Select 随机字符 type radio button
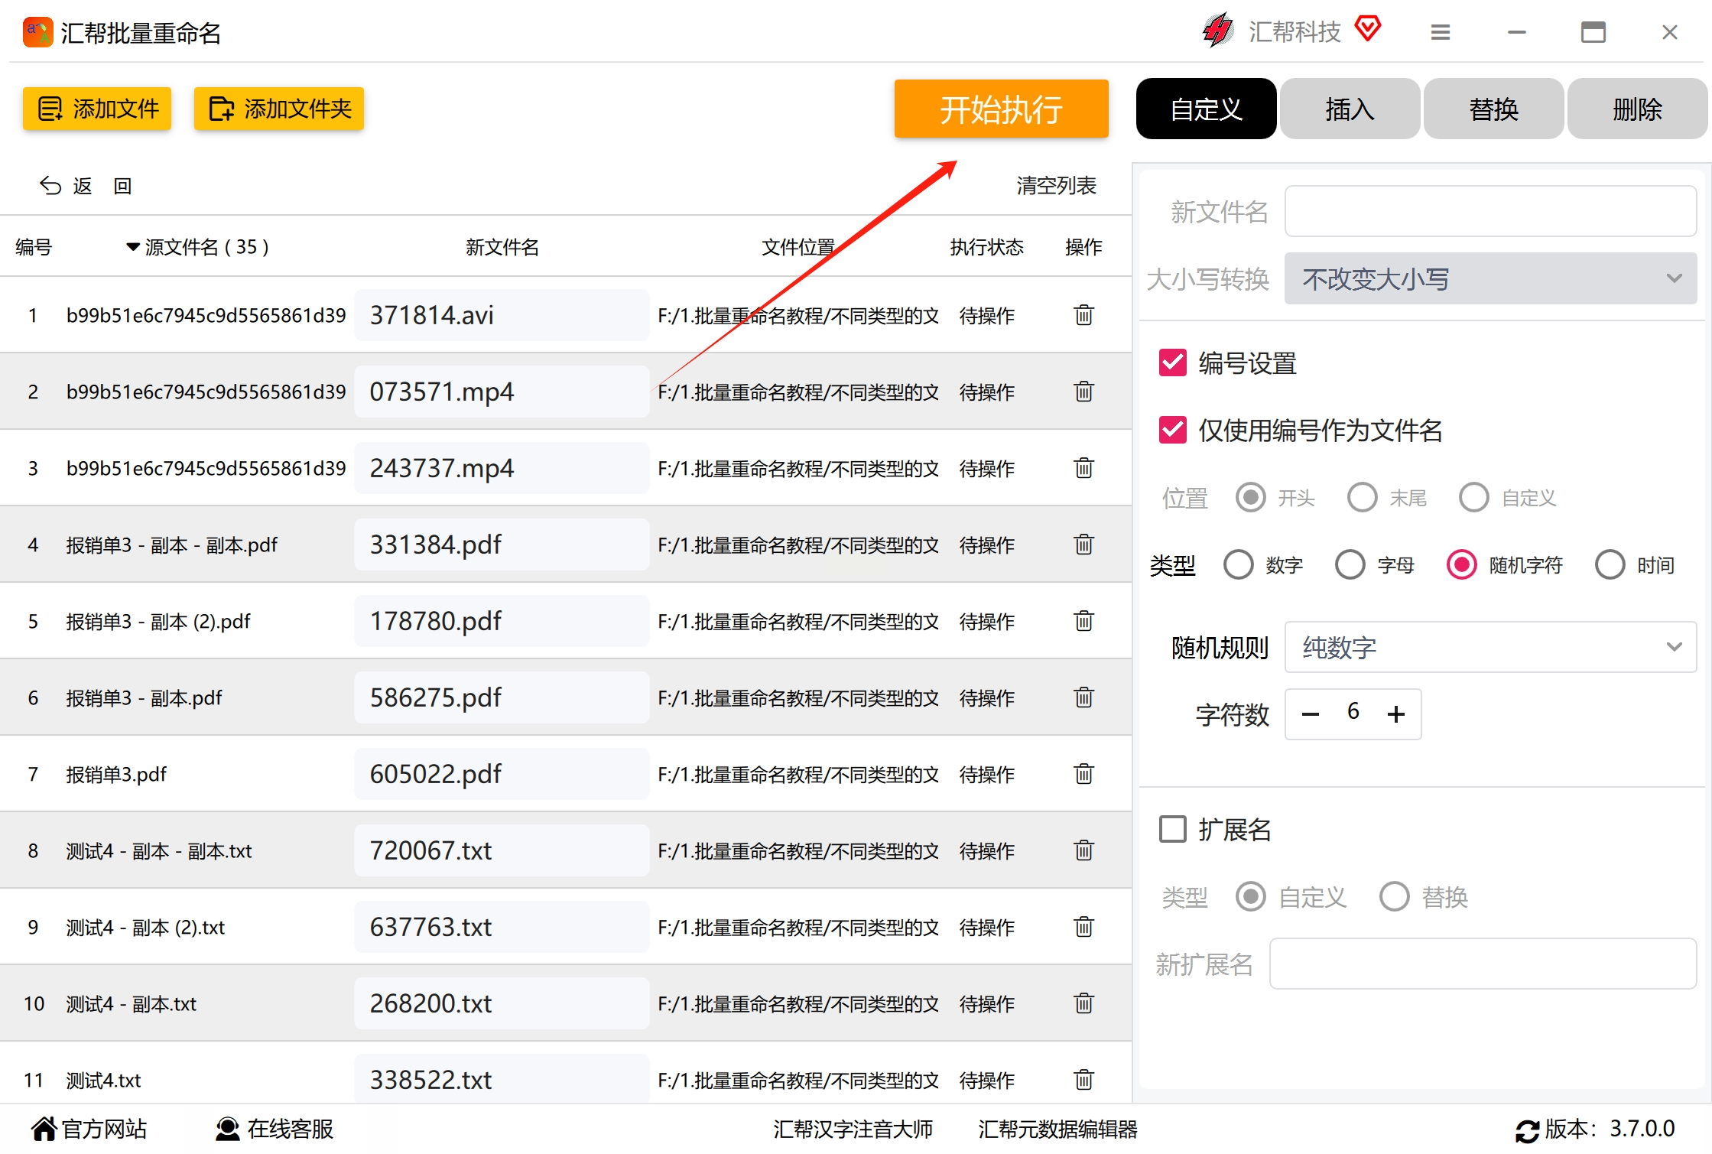This screenshot has width=1712, height=1154. pyautogui.click(x=1462, y=565)
